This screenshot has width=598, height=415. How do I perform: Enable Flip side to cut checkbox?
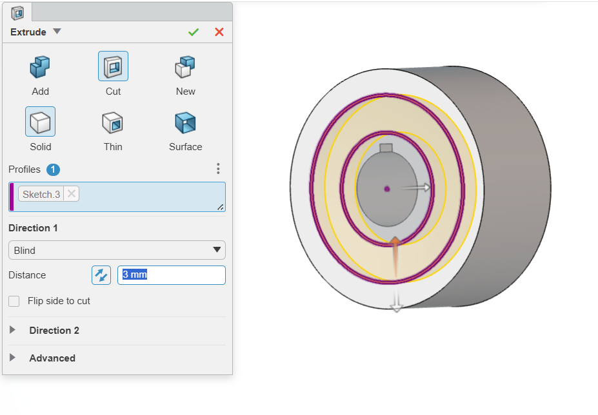[x=14, y=301]
